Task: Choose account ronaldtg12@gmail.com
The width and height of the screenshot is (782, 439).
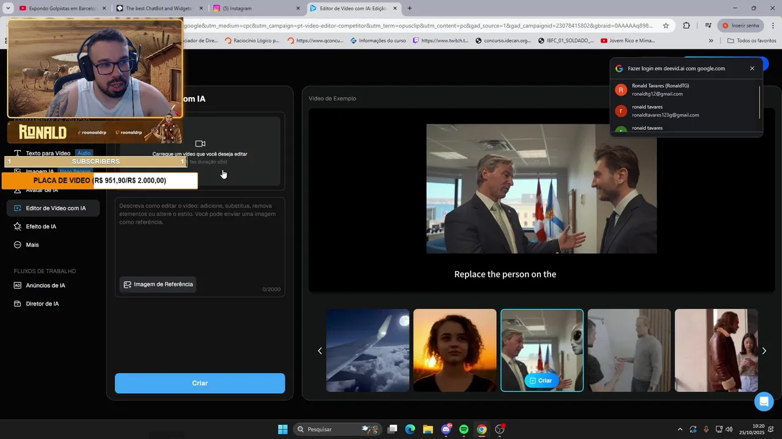Action: [x=684, y=90]
